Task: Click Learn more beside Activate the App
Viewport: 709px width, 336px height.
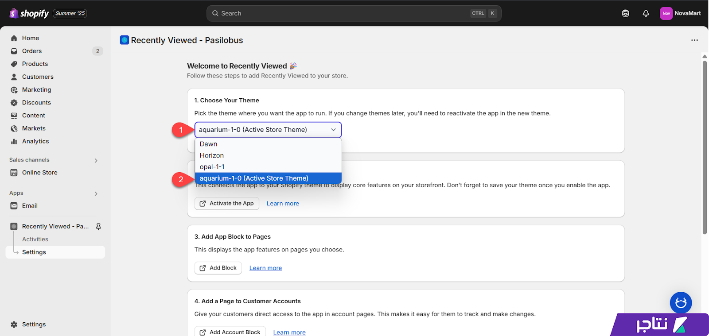Action: click(283, 204)
